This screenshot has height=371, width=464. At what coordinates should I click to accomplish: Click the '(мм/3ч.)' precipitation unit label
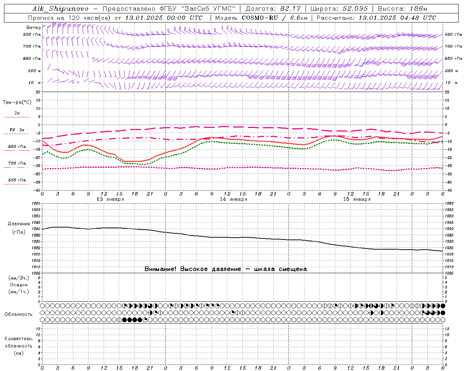click(19, 278)
